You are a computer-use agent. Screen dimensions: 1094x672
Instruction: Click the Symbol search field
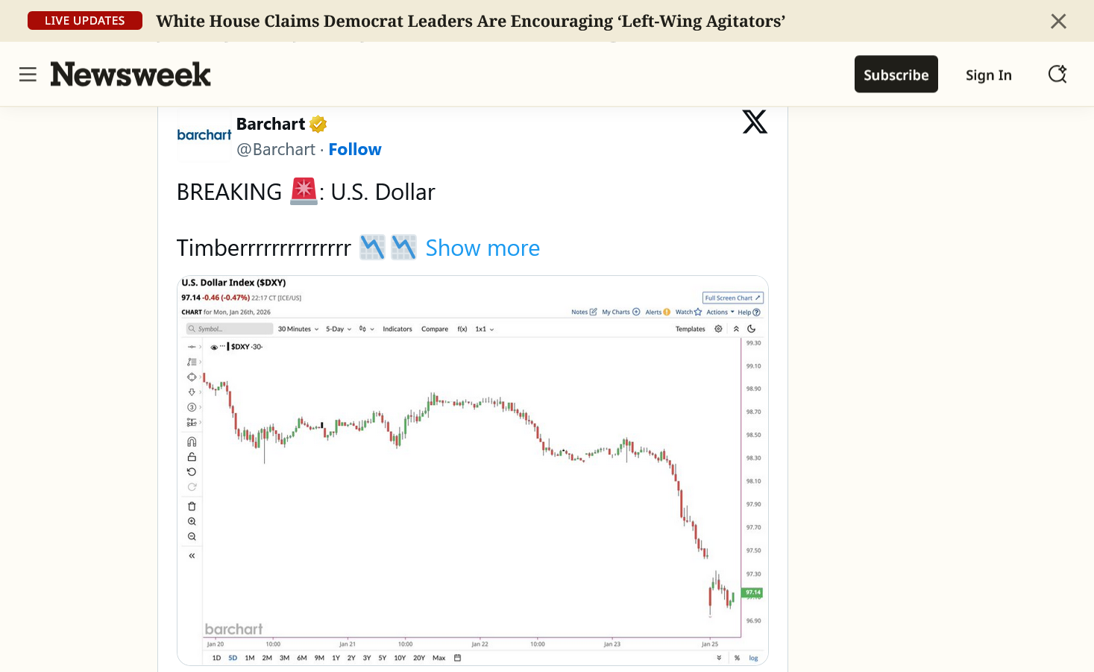(x=229, y=329)
